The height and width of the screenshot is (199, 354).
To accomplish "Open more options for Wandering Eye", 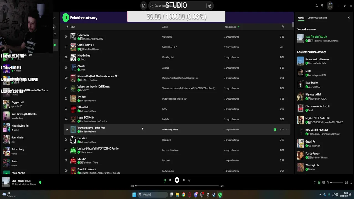I will (287, 130).
